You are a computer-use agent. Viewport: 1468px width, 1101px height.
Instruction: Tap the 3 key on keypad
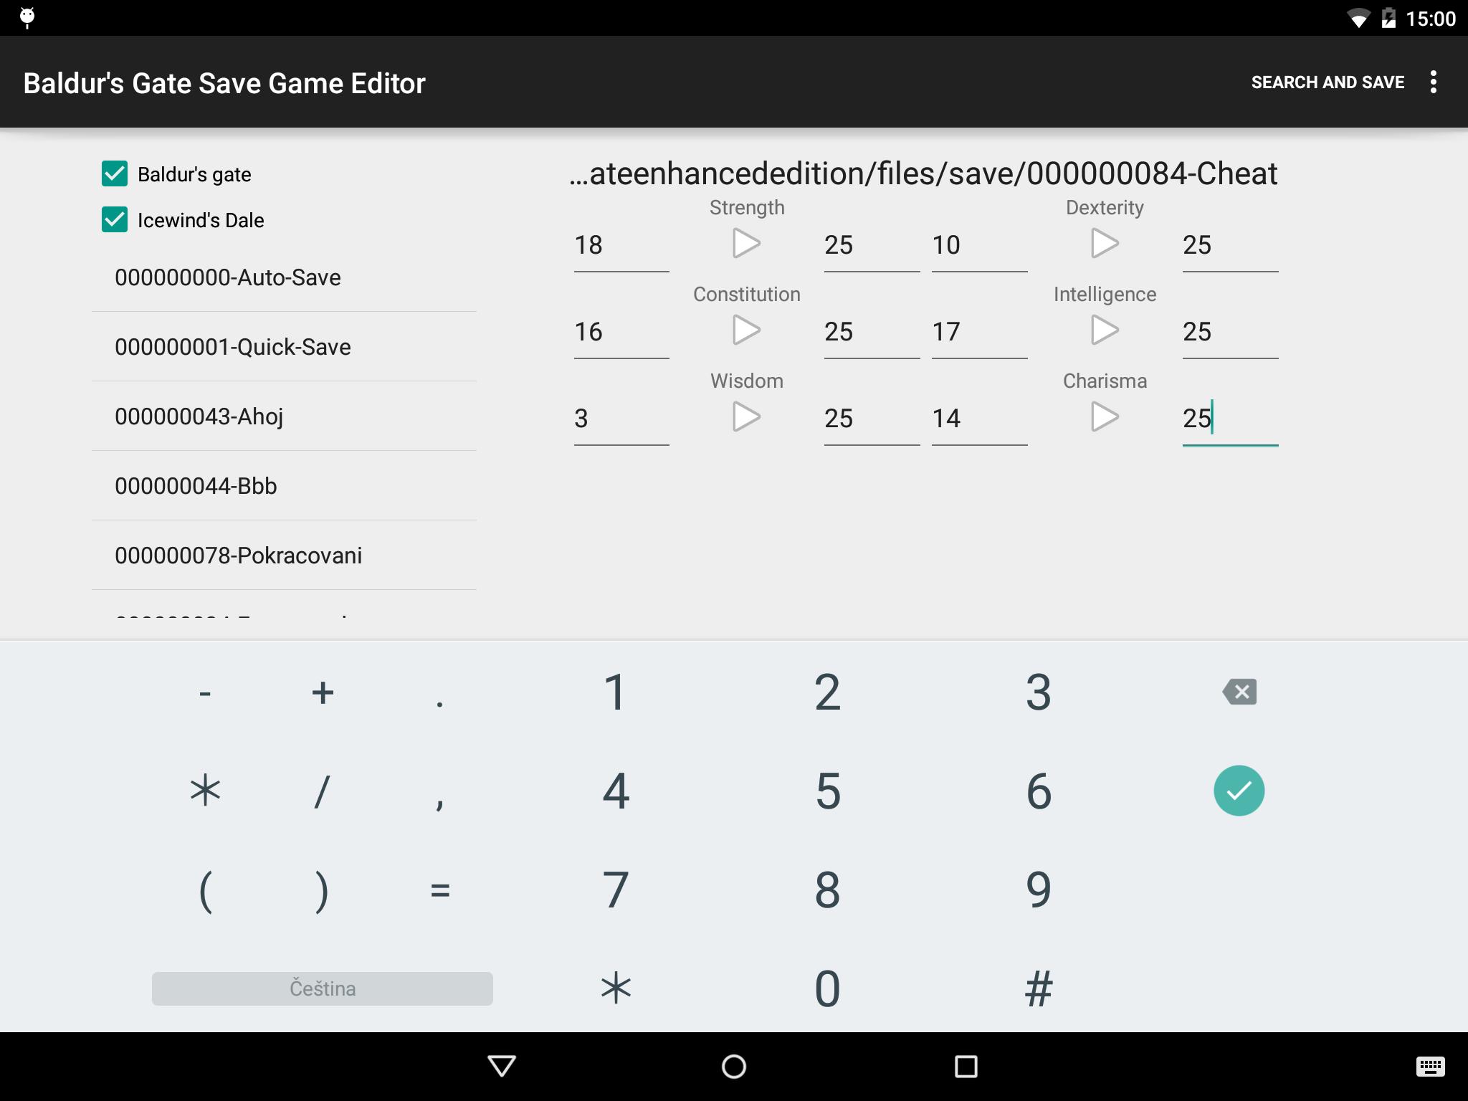point(1039,692)
